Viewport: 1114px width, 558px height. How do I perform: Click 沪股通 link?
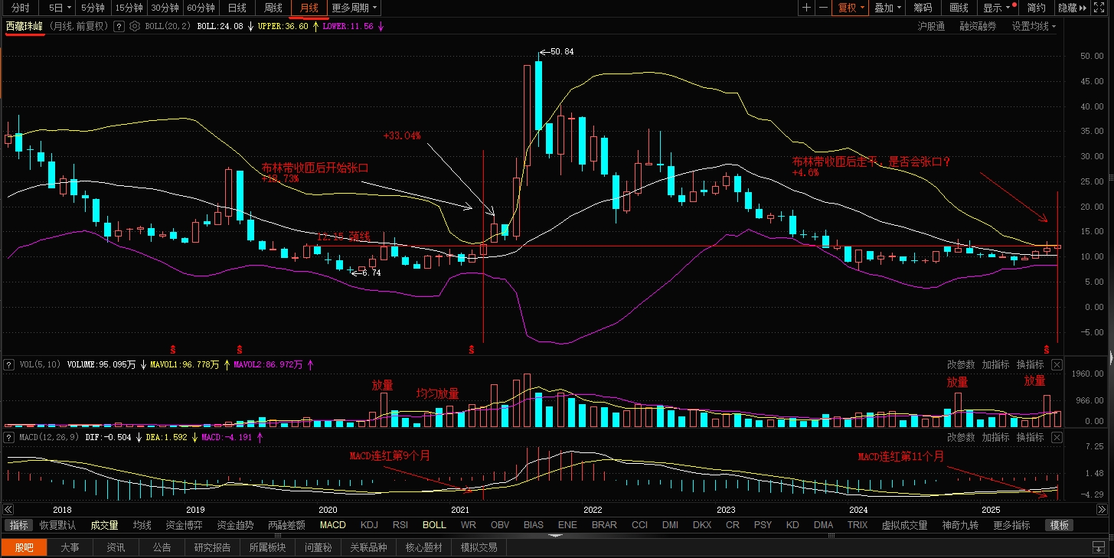click(931, 26)
